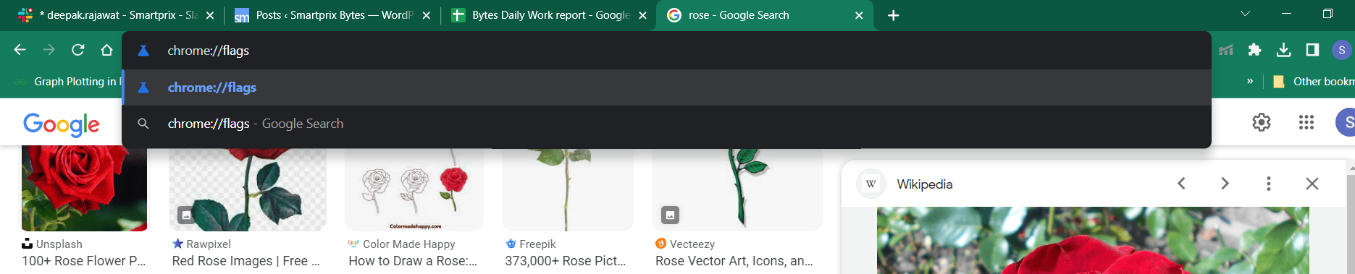
Task: Switch to Posts Smartprix Bytes WordPress tab
Action: 333,15
